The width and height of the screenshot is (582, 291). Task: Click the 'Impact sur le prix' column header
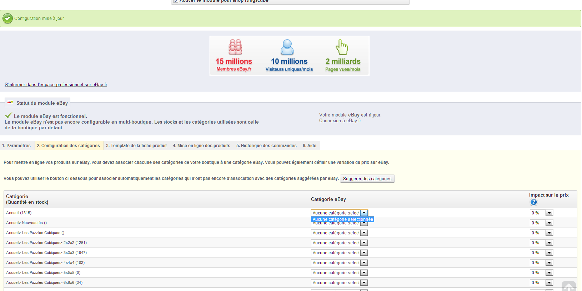(549, 195)
